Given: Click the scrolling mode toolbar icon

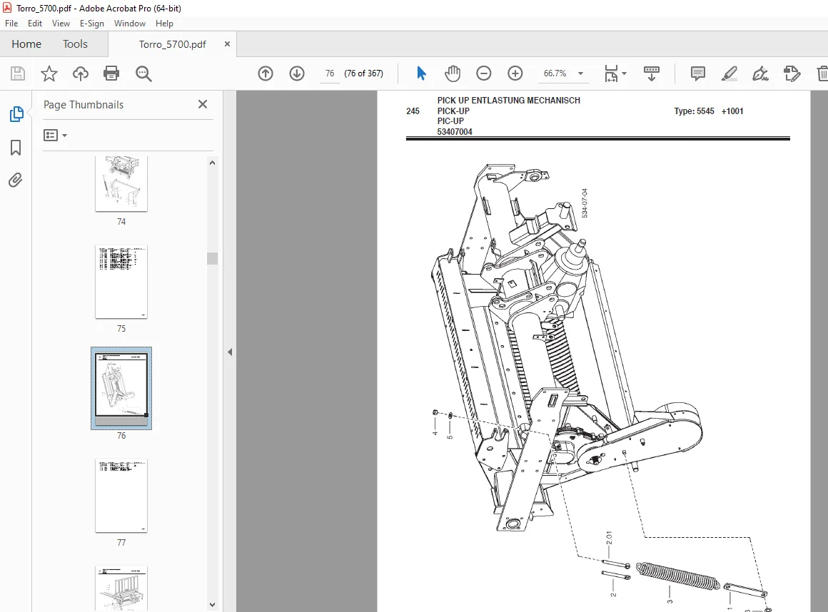Looking at the screenshot, I should coord(651,73).
